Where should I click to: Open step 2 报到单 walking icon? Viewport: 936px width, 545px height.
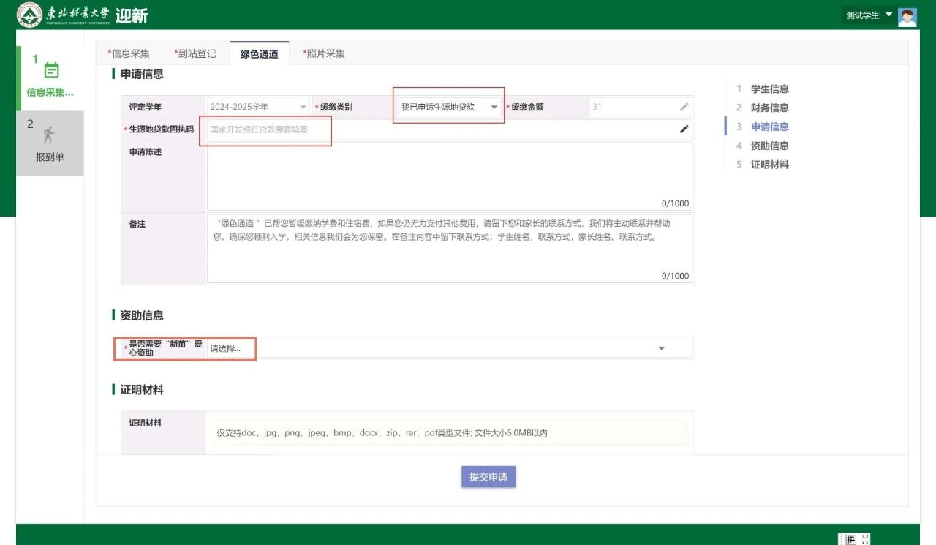[49, 135]
